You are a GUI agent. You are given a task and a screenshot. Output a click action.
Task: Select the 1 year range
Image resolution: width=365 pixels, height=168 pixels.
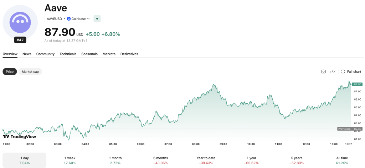[251, 160]
